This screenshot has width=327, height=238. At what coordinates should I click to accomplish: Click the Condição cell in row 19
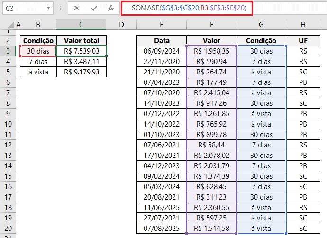point(261,218)
